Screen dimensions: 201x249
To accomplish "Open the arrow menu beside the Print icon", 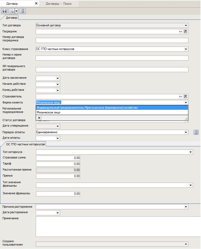I will pos(16,11).
